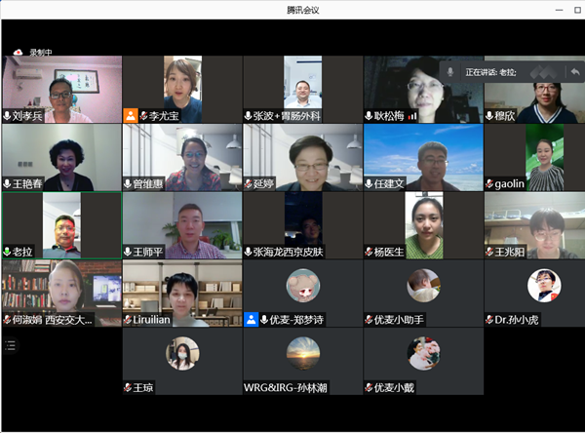The image size is (585, 433).
Task: Toggle the muted mic on Dr.孙小虎's tile
Action: tap(491, 319)
